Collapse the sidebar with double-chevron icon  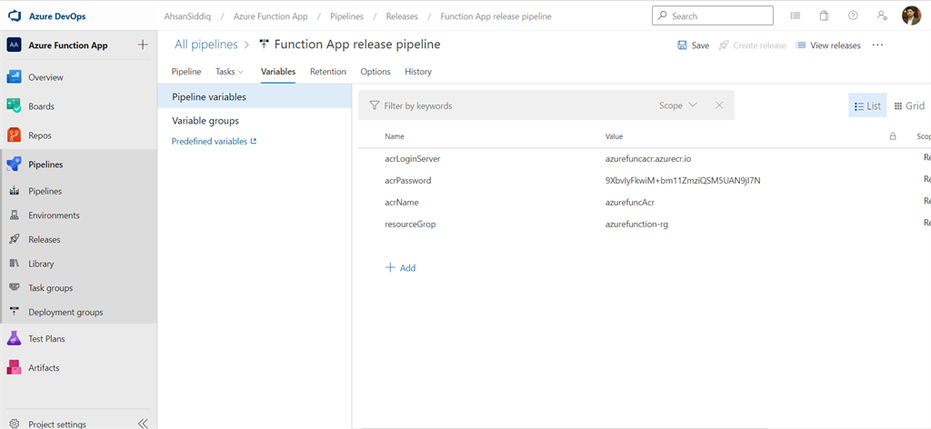click(x=143, y=424)
